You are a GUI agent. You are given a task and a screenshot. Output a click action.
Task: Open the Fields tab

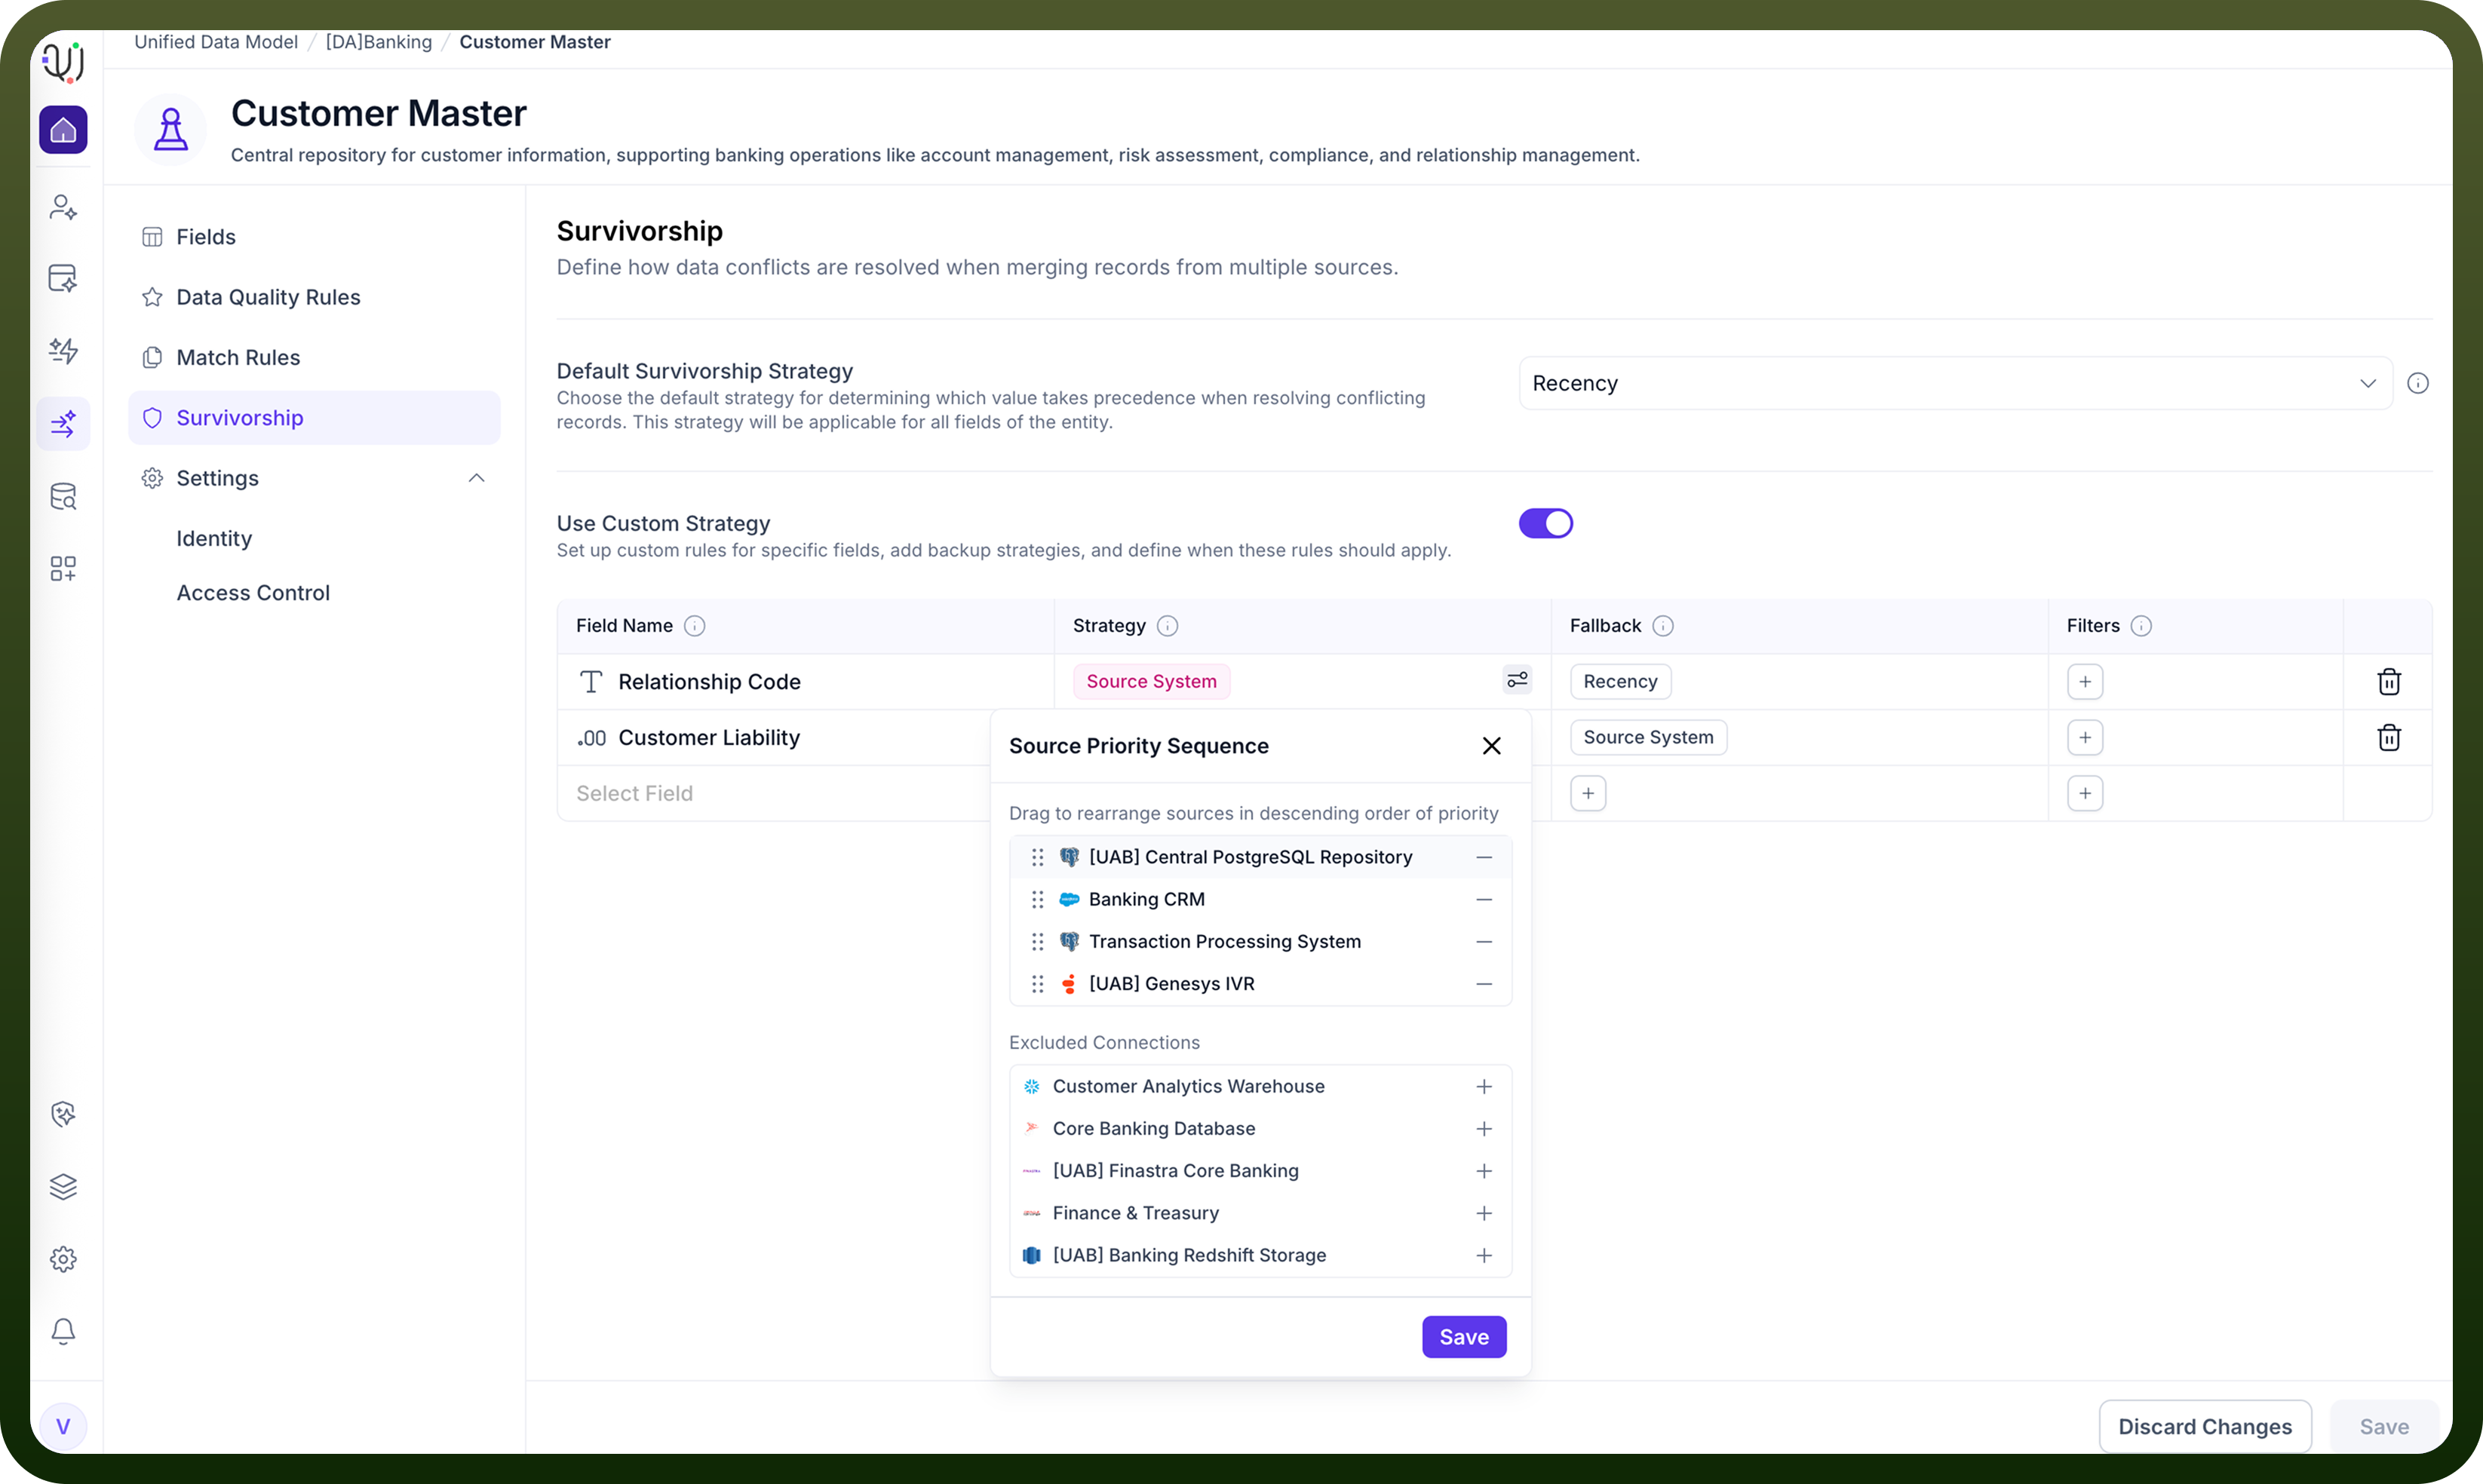[x=314, y=237]
